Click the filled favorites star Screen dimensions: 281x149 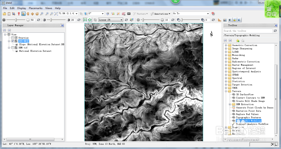point(238,41)
